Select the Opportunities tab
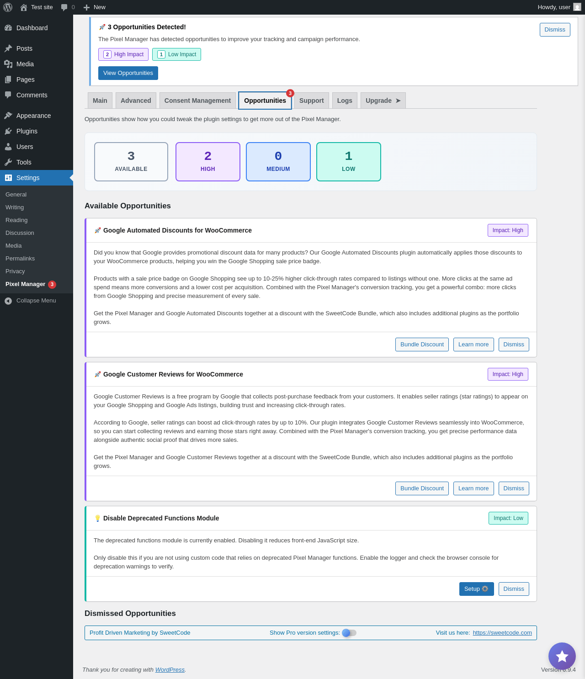This screenshot has height=679, width=585. pyautogui.click(x=265, y=101)
